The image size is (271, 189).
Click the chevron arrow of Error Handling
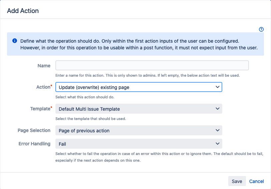coord(218,144)
